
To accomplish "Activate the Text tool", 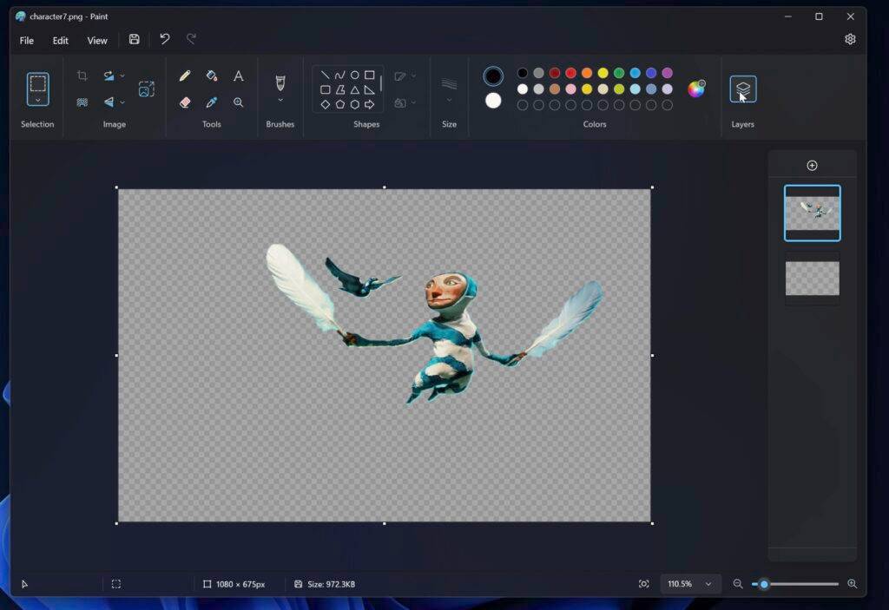I will [x=238, y=76].
